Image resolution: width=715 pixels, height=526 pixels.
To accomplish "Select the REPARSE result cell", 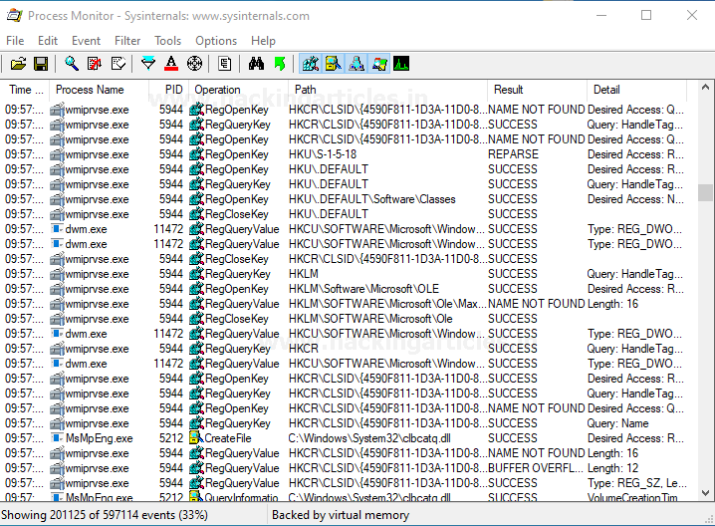I will click(513, 154).
